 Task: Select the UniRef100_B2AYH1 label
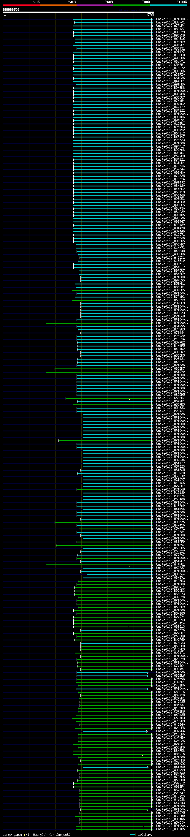170,699
